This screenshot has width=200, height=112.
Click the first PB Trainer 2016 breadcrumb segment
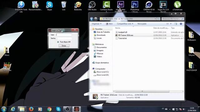(111, 19)
